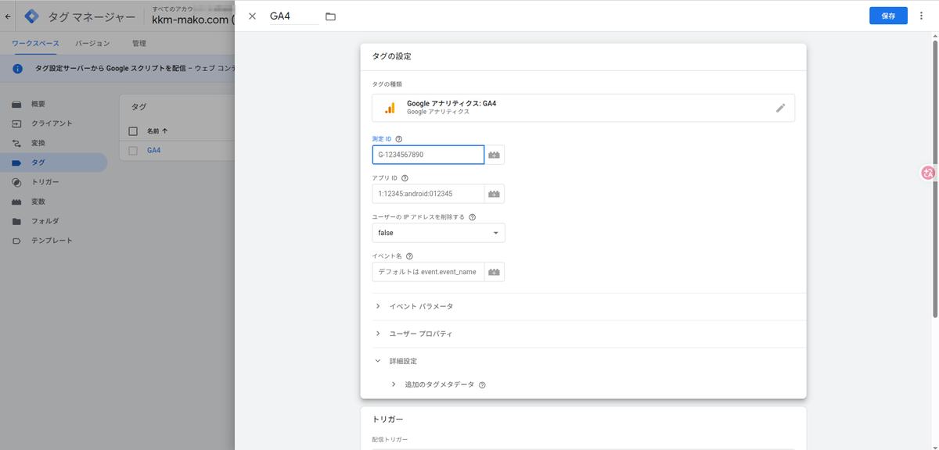The width and height of the screenshot is (939, 450).
Task: Edit the GA4 tag name field
Action: [293, 16]
